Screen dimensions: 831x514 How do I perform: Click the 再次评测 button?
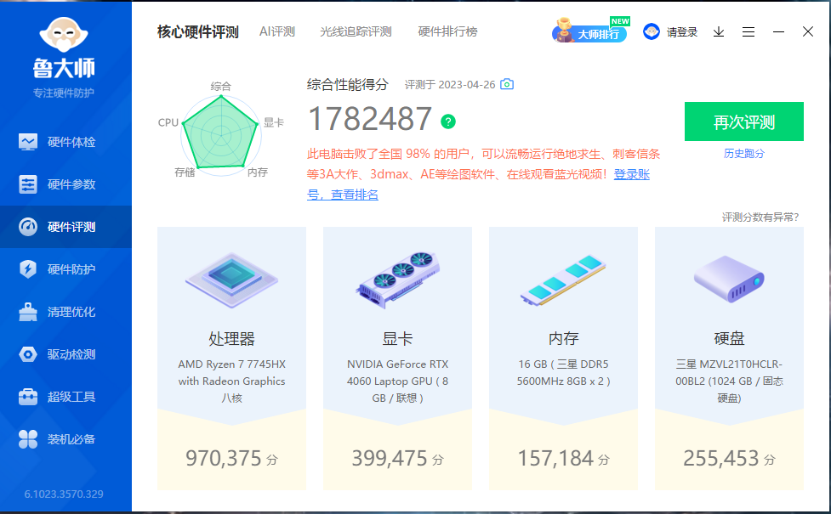tap(744, 121)
